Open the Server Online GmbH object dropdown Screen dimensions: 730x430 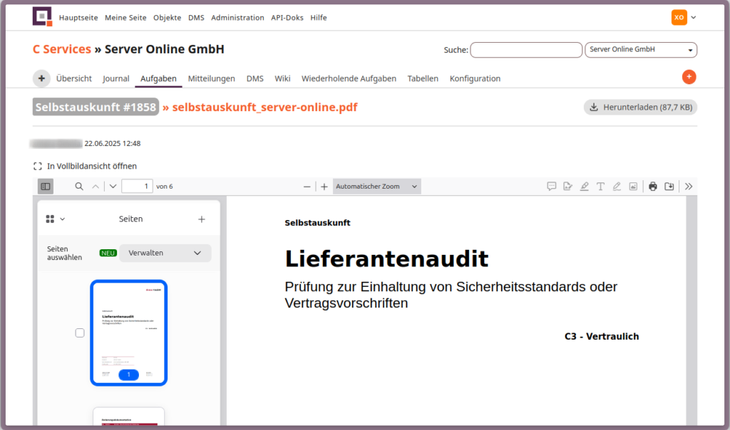pyautogui.click(x=641, y=50)
